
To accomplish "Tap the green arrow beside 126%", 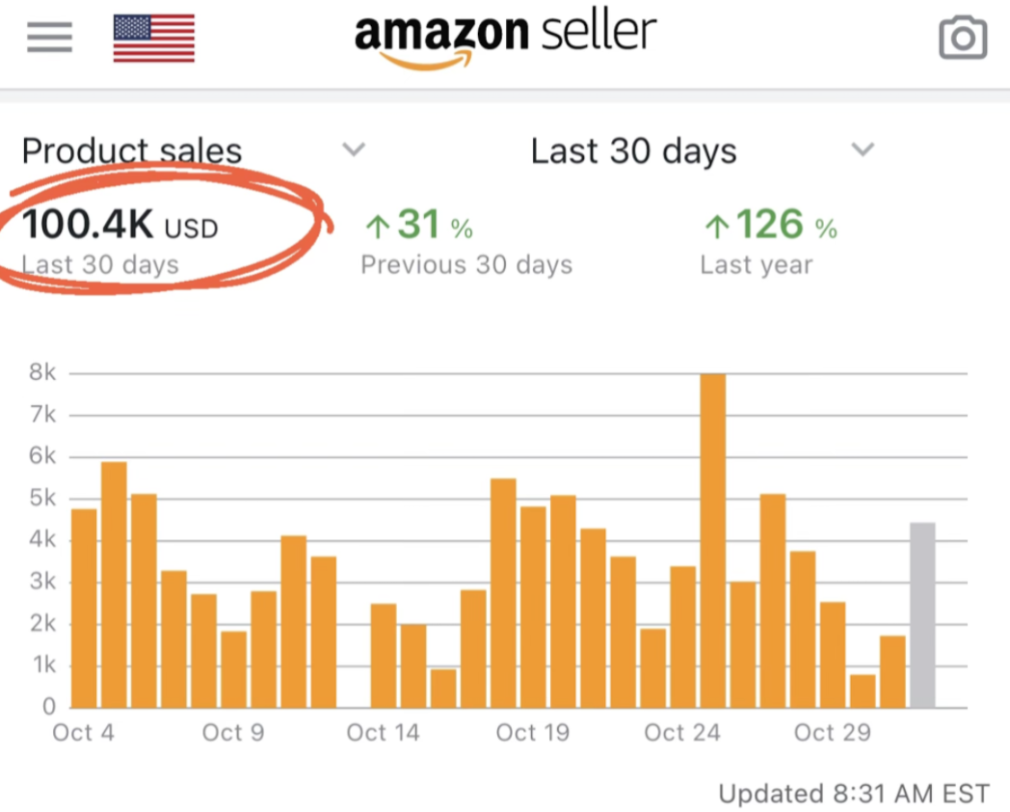I will point(715,228).
